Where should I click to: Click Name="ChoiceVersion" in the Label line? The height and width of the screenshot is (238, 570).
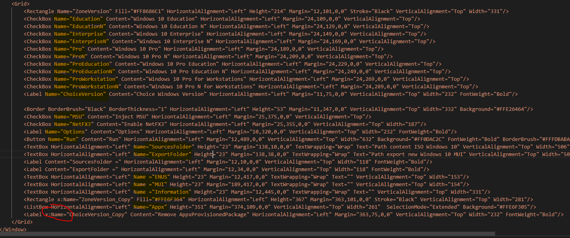(x=75, y=94)
